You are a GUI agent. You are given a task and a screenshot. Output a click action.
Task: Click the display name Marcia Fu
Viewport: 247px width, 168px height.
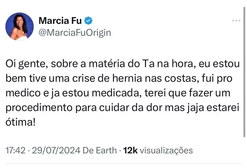pos(60,21)
